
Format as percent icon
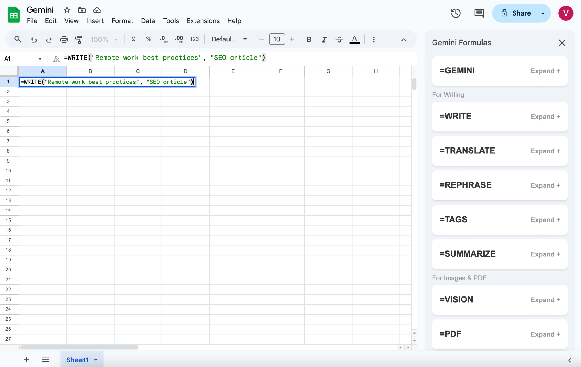click(x=149, y=39)
